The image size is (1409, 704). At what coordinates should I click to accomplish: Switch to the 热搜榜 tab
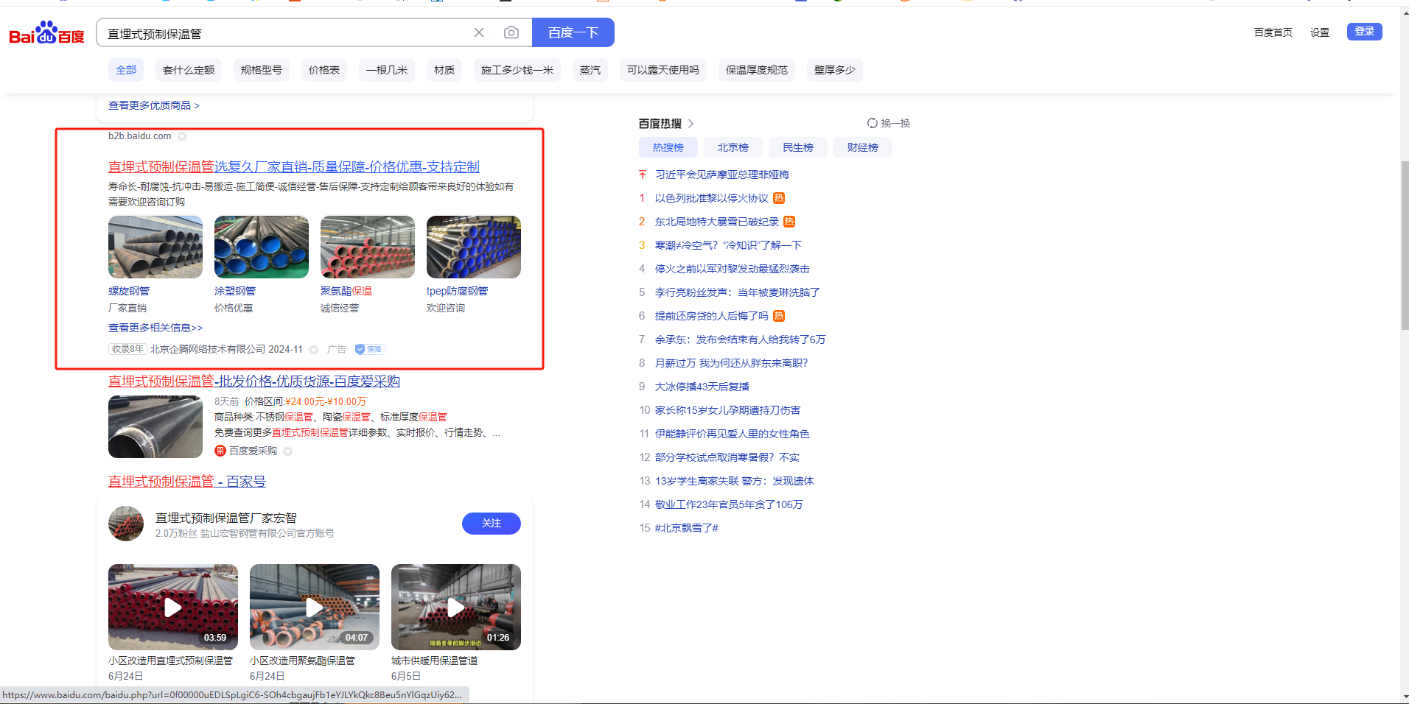point(668,147)
